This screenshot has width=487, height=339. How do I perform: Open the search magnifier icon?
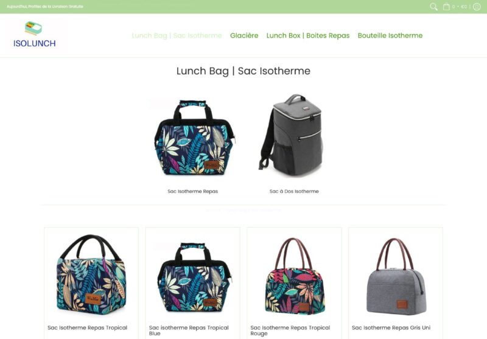pos(433,7)
